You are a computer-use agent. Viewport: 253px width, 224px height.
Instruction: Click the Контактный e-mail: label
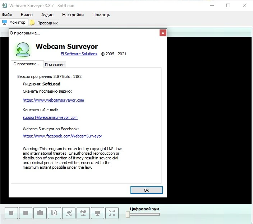40,110
